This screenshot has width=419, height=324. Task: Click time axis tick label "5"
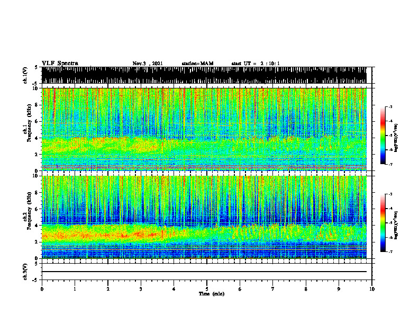pyautogui.click(x=207, y=289)
